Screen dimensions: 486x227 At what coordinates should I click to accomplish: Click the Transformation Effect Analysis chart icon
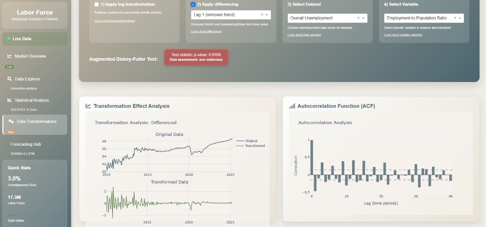(88, 106)
